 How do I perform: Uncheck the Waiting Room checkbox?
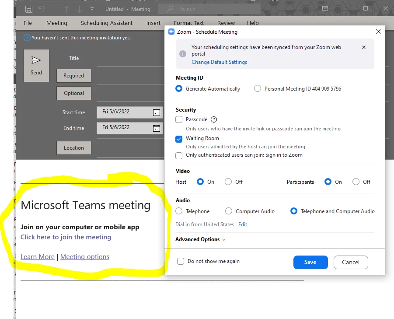coord(179,139)
